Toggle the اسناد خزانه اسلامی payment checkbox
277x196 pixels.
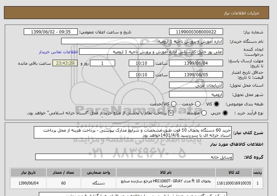(171, 113)
